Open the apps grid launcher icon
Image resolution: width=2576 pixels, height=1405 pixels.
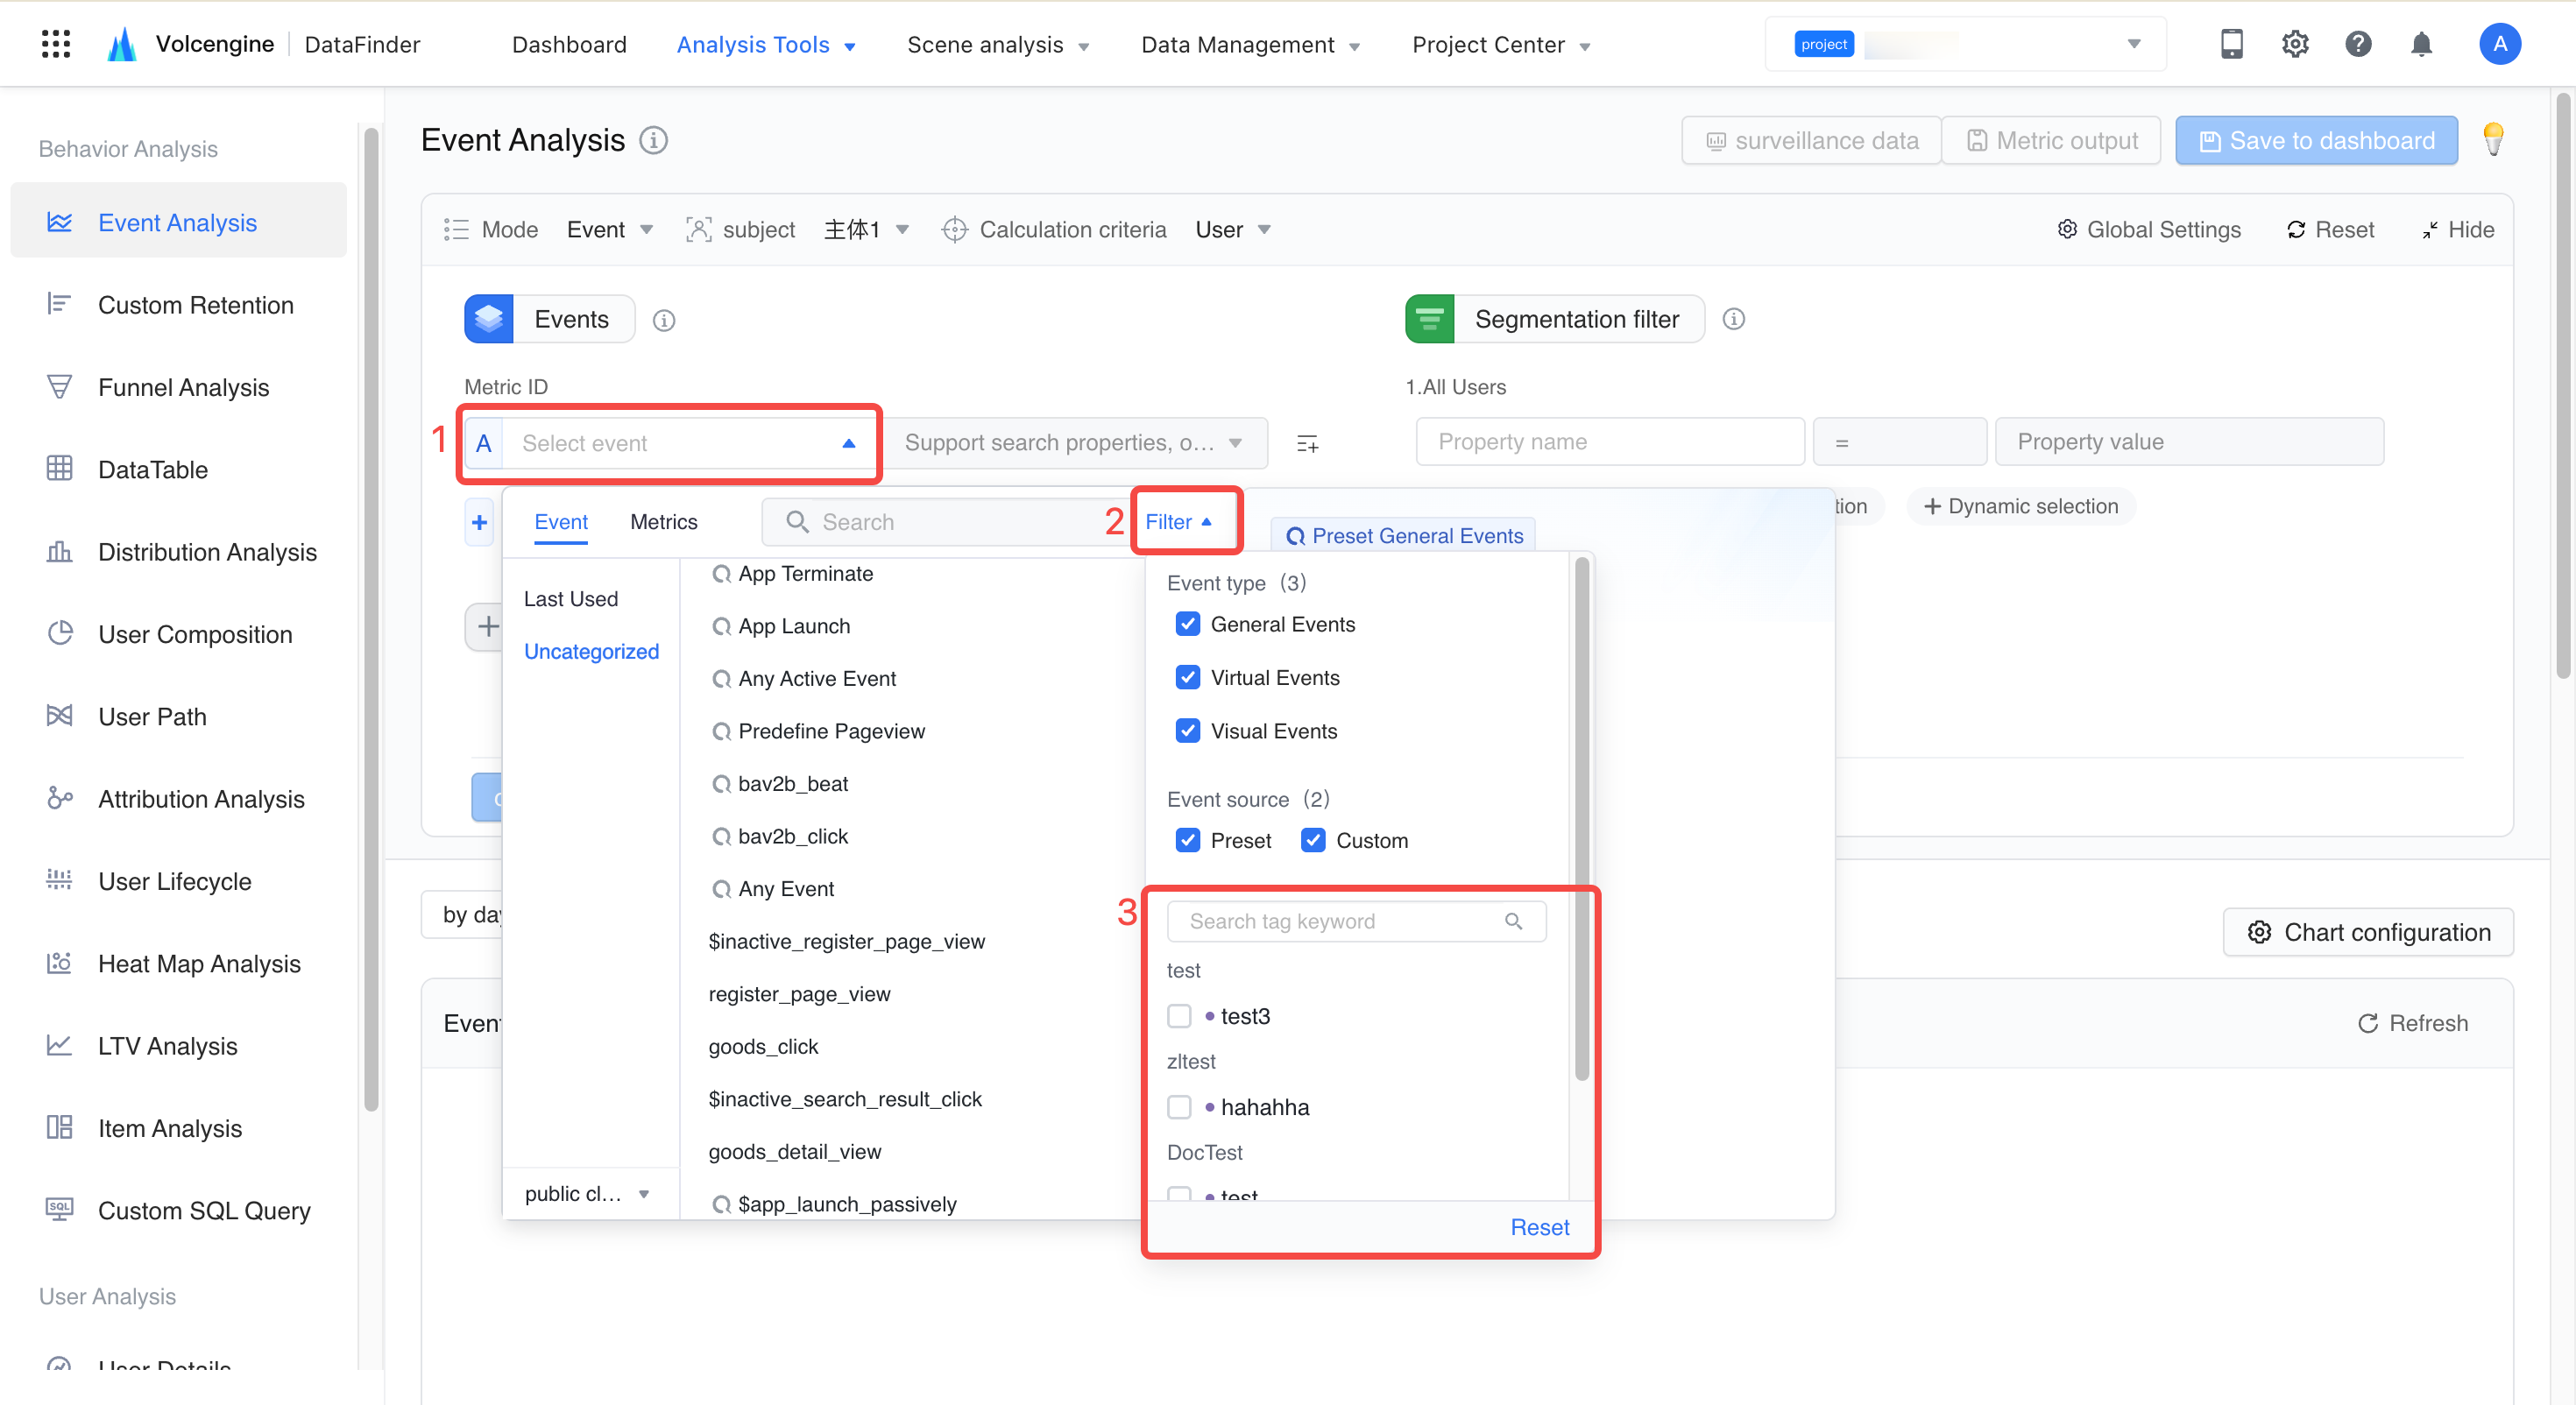coord(56,44)
